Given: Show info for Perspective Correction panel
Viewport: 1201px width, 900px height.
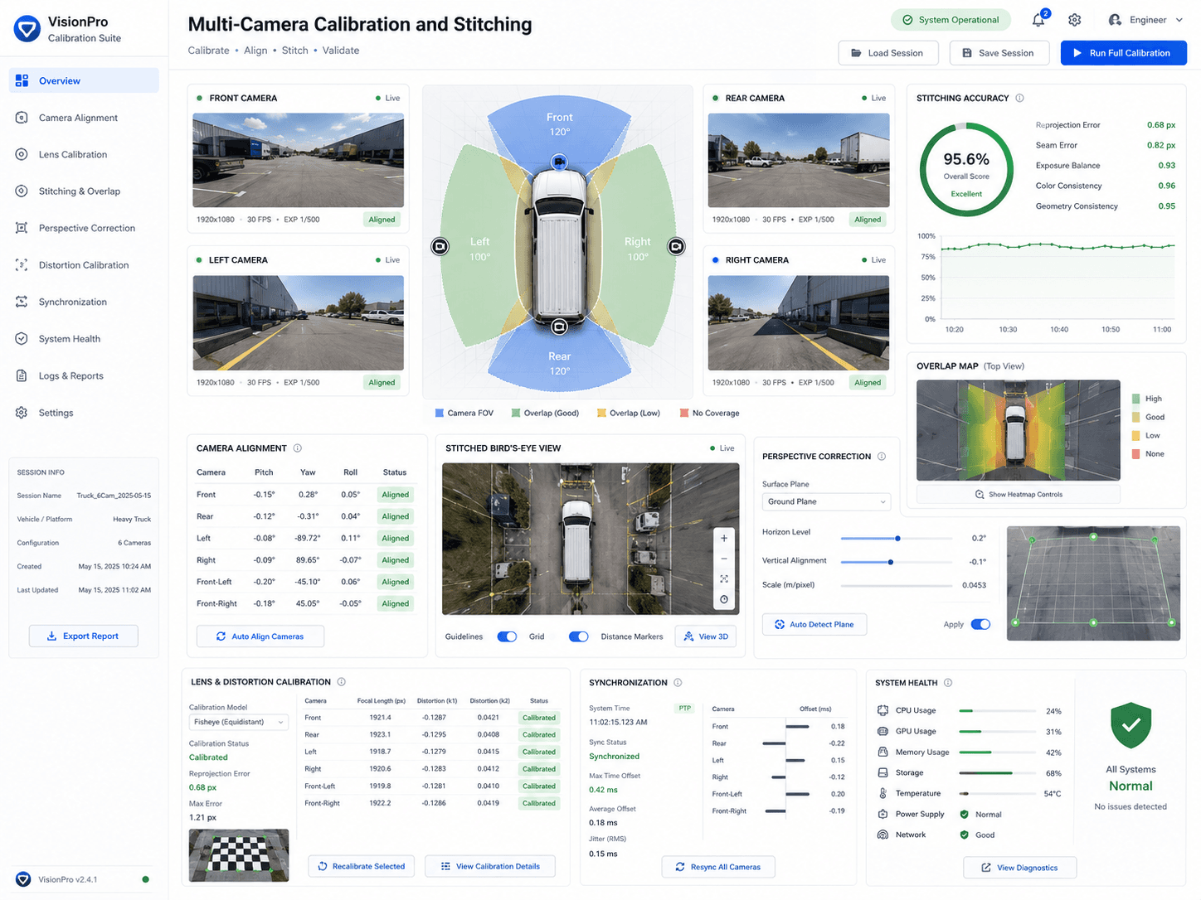Looking at the screenshot, I should [x=882, y=457].
